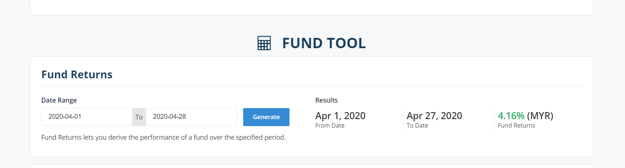Select the Apr 1, 2020 result value
This screenshot has width=625, height=168.
(x=340, y=116)
